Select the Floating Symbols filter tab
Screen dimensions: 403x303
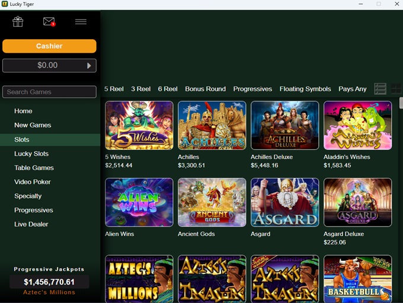[x=305, y=89]
